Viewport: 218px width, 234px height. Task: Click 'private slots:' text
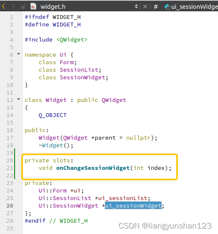pos(49,161)
